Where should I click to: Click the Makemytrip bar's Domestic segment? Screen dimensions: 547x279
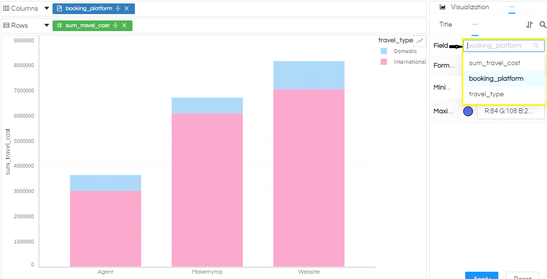[207, 105]
